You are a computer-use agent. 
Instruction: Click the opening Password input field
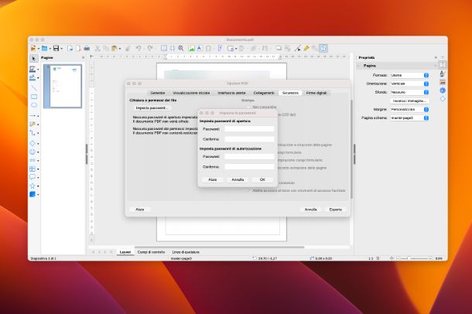[249, 129]
